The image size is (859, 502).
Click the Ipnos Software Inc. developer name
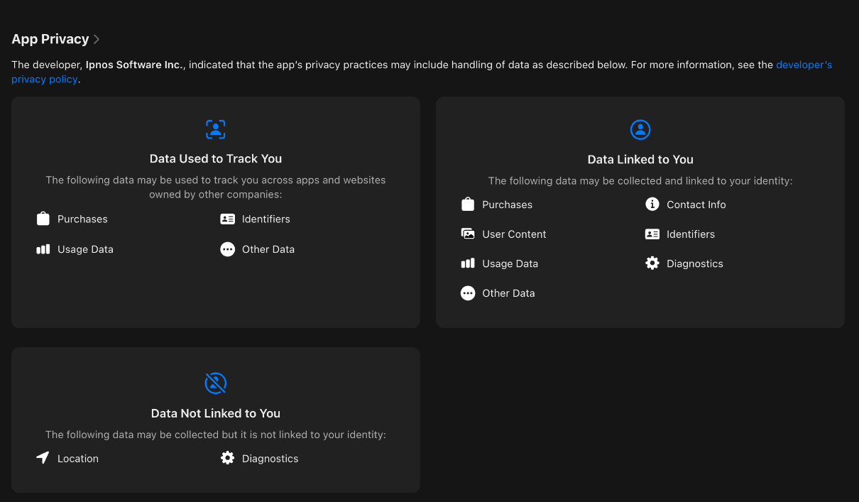135,65
